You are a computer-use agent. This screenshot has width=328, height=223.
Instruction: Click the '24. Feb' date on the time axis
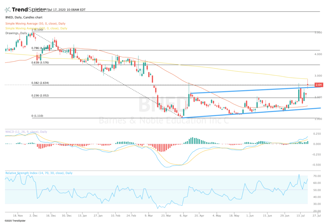pos(131,215)
